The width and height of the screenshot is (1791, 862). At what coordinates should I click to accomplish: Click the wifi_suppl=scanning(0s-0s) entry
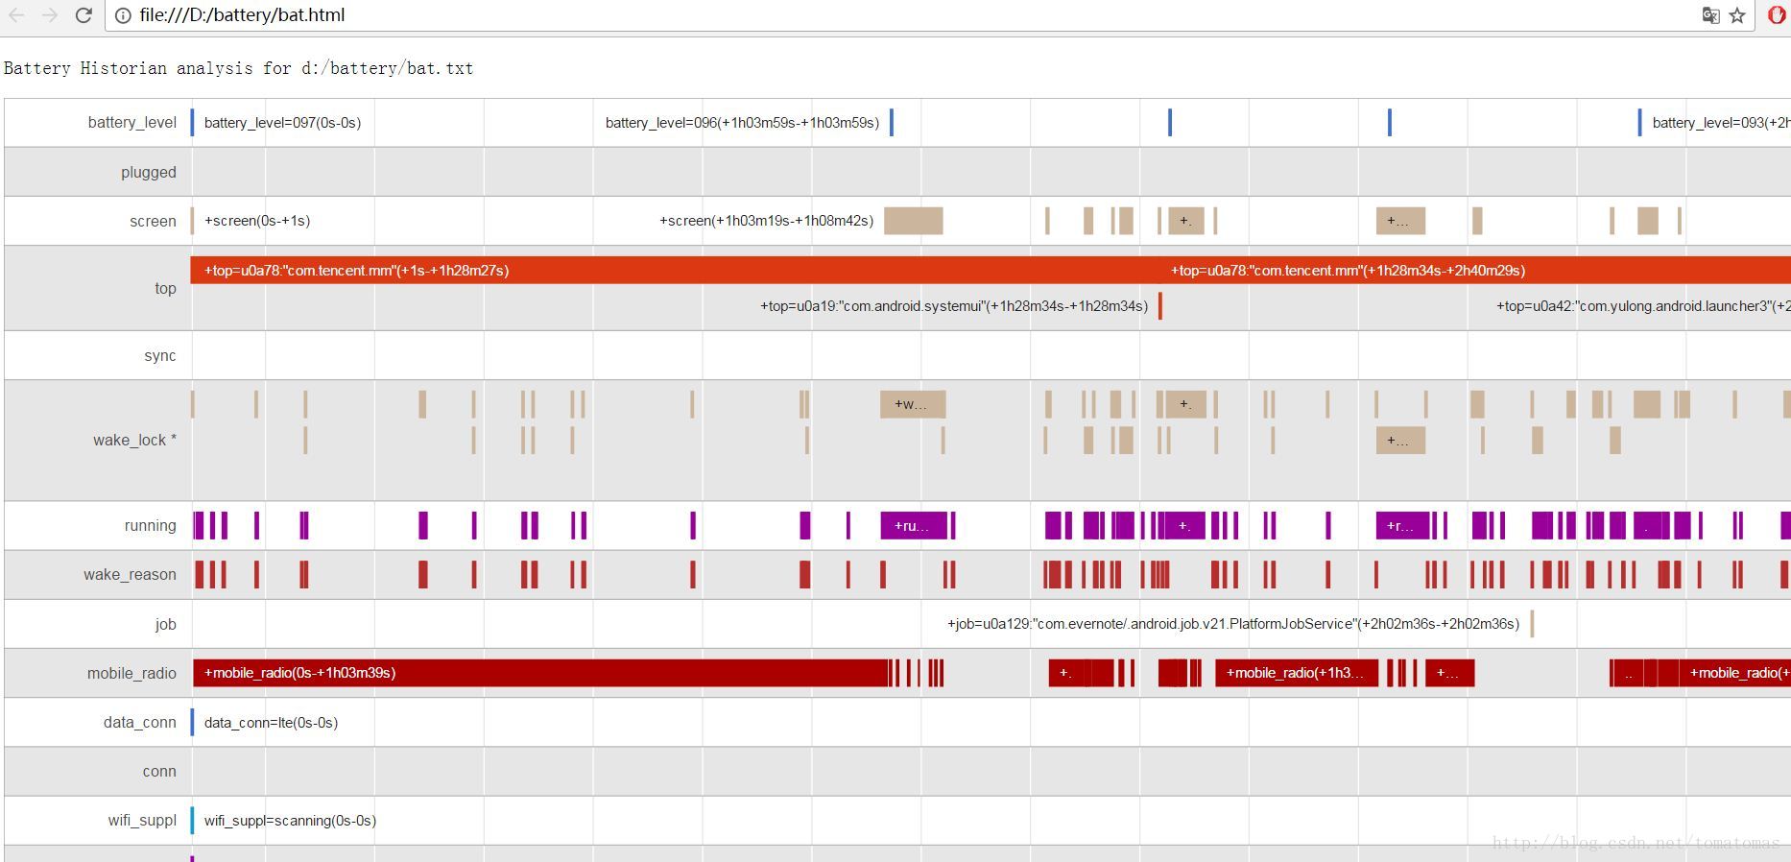[x=290, y=821]
